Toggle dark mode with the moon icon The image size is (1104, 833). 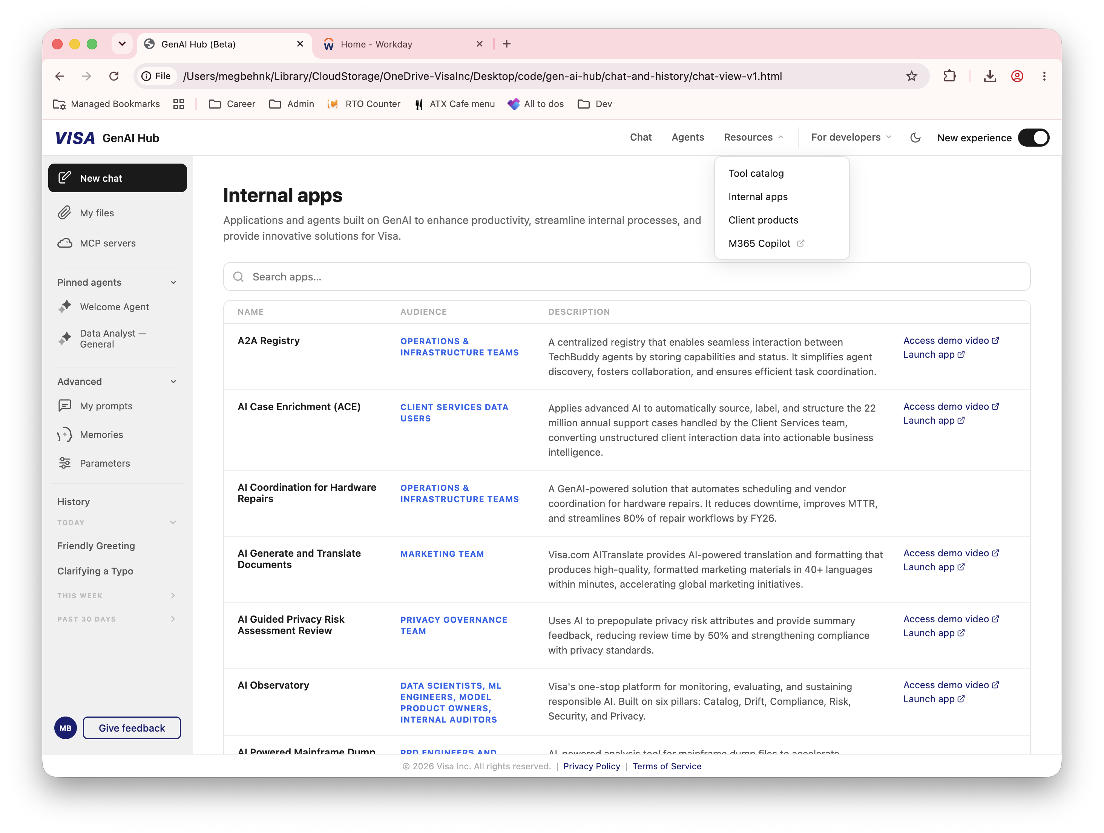click(x=915, y=138)
